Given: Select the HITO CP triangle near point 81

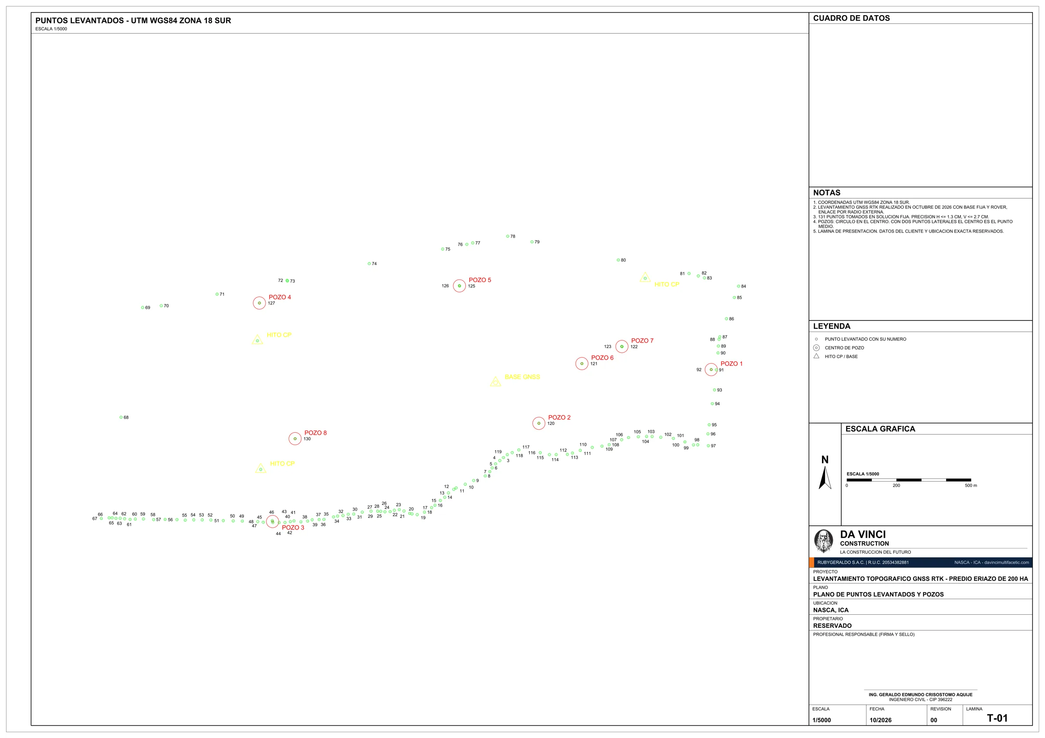Looking at the screenshot, I should [645, 277].
